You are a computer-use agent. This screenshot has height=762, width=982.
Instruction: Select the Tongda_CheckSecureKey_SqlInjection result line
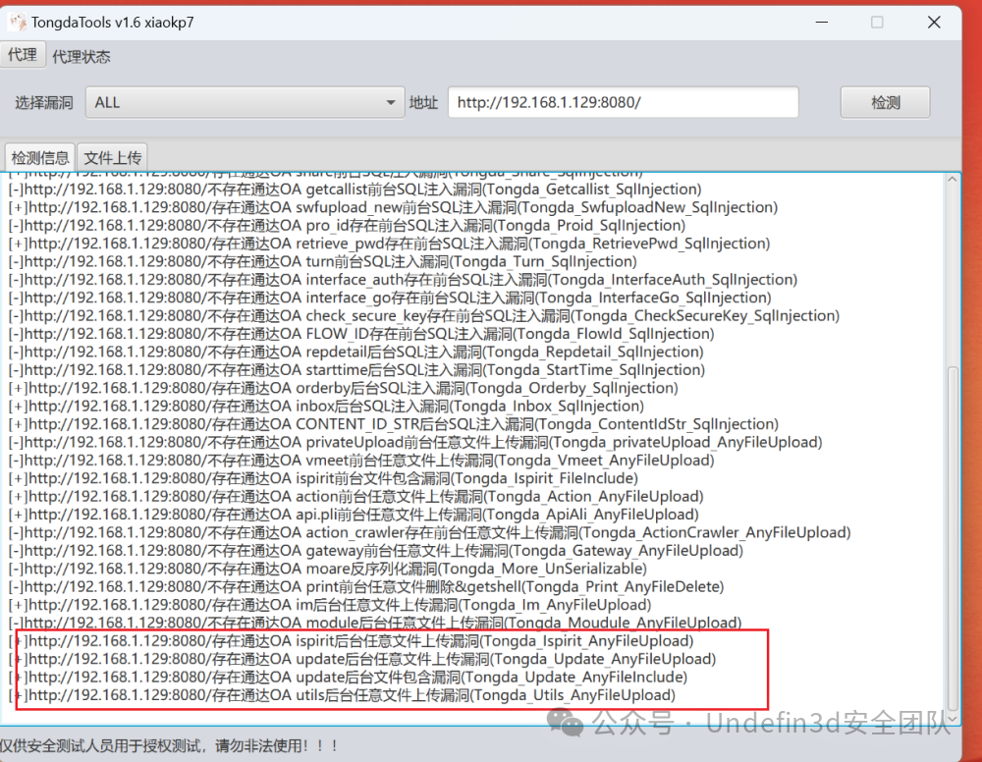coord(424,315)
